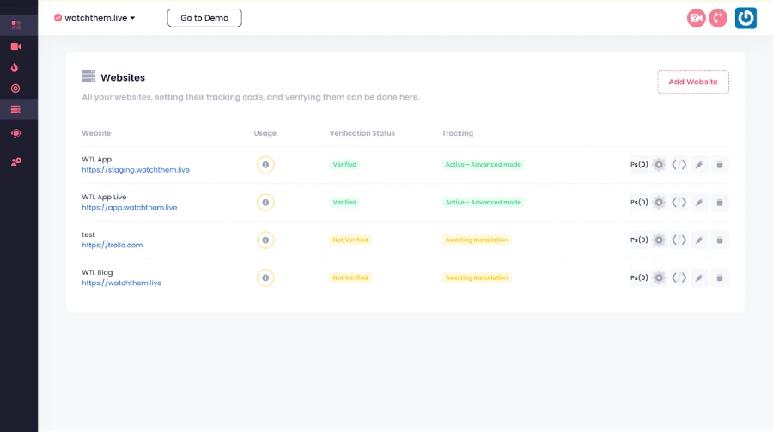Open the support headset icon in sidebar
Viewport: 773px width, 432px height.
click(x=15, y=133)
